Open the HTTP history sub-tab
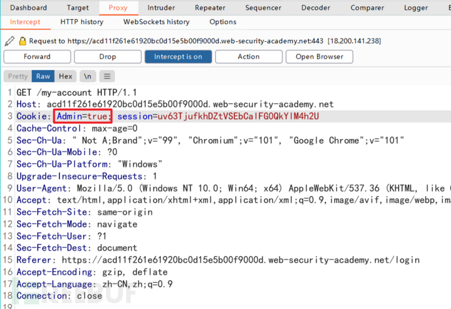The image size is (451, 309). (82, 22)
